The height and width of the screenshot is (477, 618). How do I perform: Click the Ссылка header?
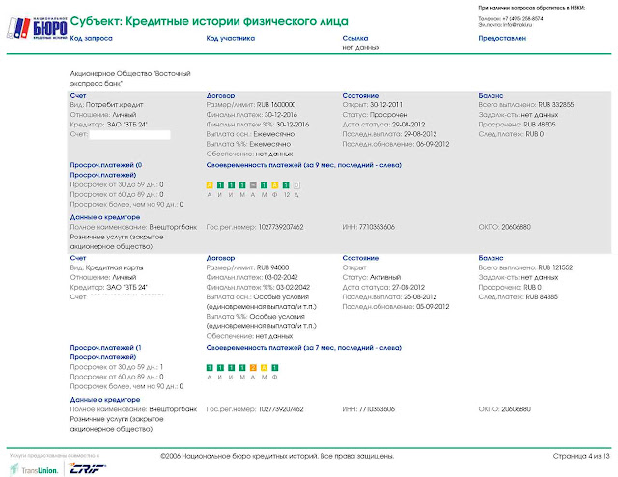pos(355,38)
